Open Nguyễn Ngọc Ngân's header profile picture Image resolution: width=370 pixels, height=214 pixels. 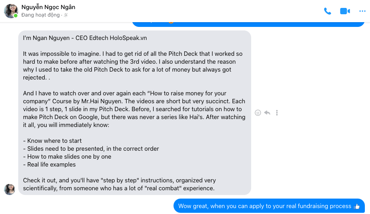click(11, 11)
